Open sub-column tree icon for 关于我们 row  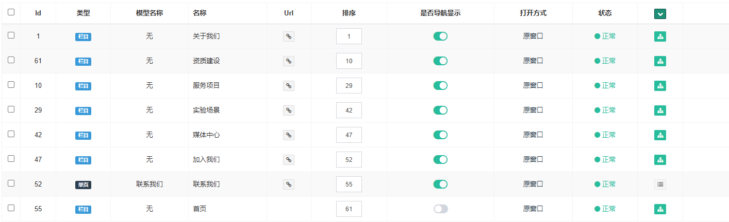[x=660, y=36]
